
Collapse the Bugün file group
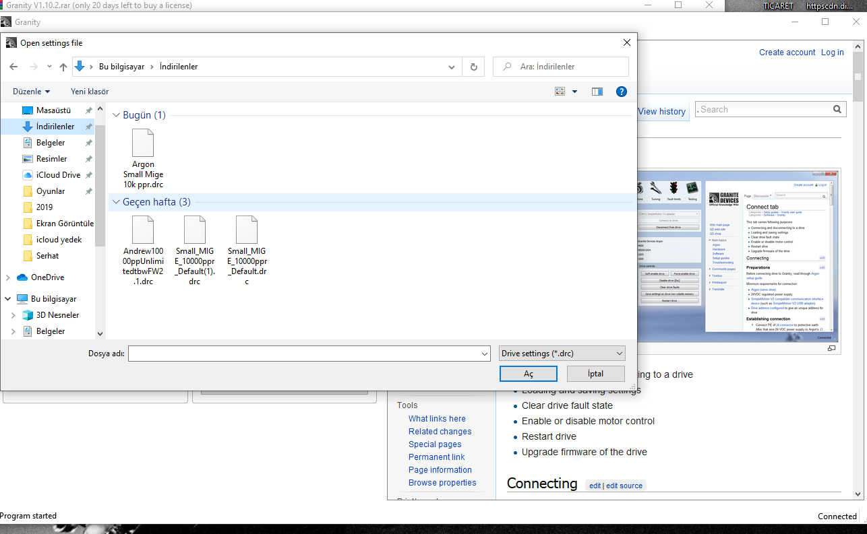[115, 115]
